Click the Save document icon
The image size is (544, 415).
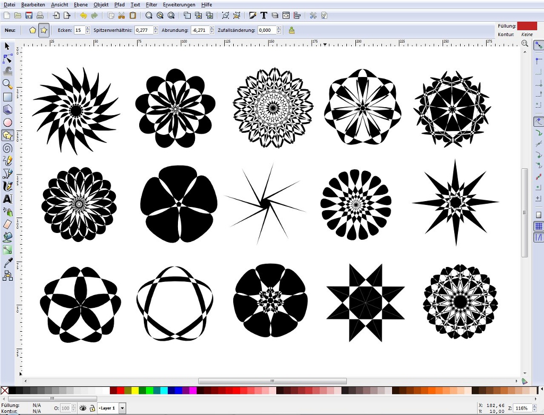(29, 15)
